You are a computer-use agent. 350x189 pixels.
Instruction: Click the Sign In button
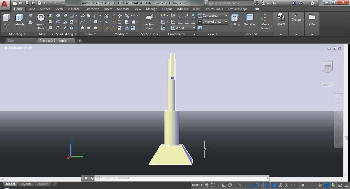271,3
